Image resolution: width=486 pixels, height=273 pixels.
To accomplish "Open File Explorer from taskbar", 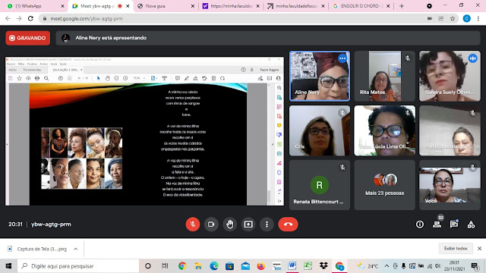I will 198,266.
